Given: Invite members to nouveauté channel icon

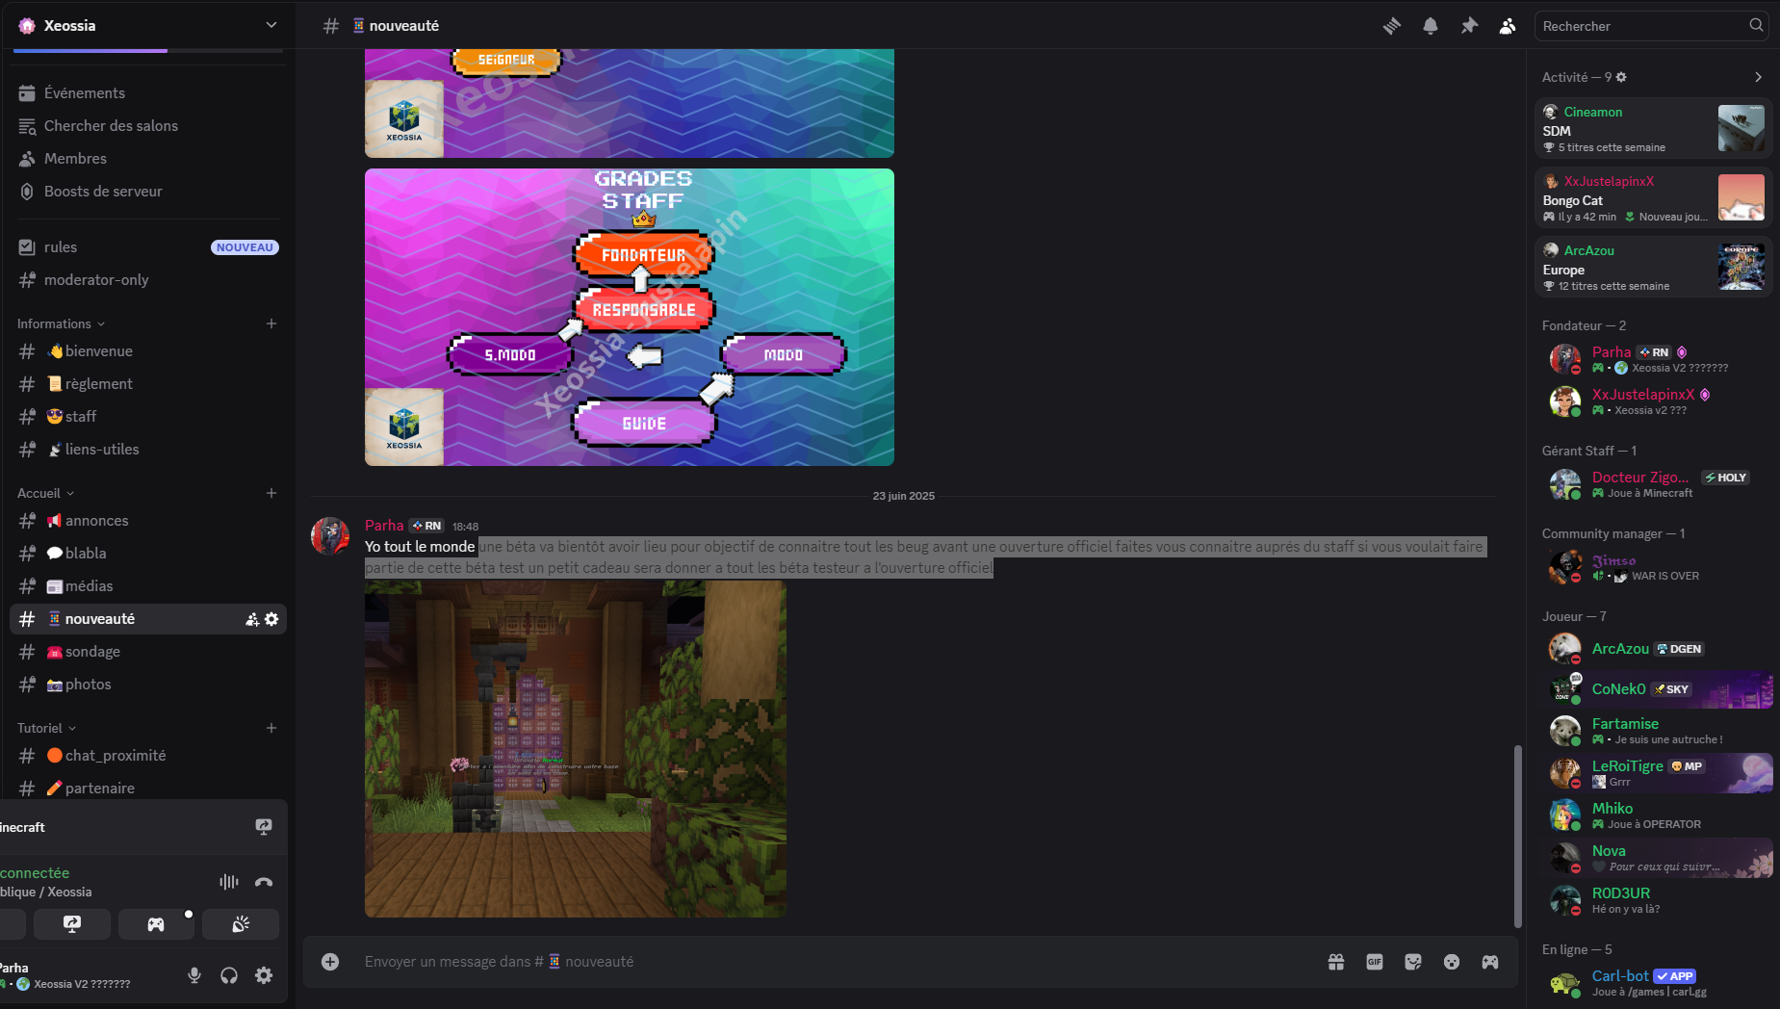Looking at the screenshot, I should click(252, 619).
